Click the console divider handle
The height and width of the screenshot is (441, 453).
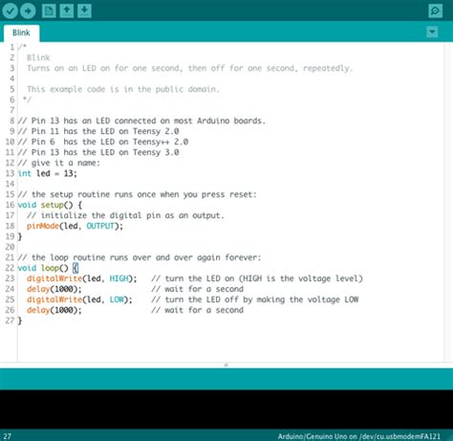click(x=226, y=364)
